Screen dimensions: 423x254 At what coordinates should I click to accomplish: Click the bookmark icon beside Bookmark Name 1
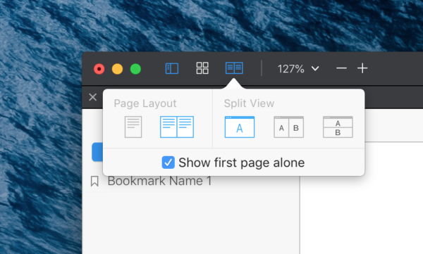[x=94, y=182]
